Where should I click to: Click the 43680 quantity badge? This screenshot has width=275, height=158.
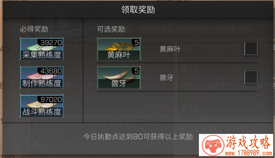pyautogui.click(x=51, y=71)
